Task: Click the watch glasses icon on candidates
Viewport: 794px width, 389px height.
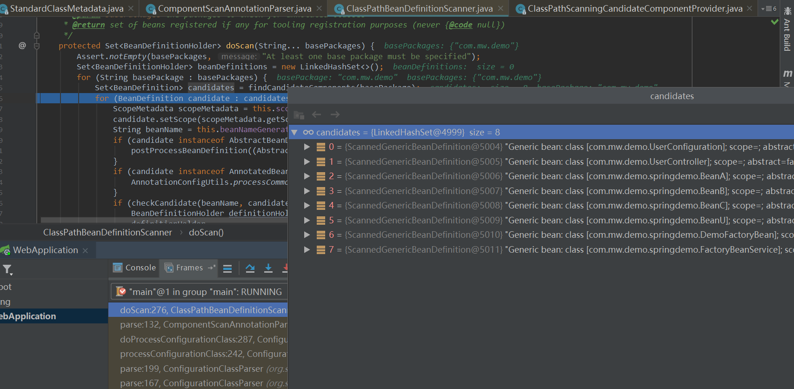Action: (x=308, y=132)
